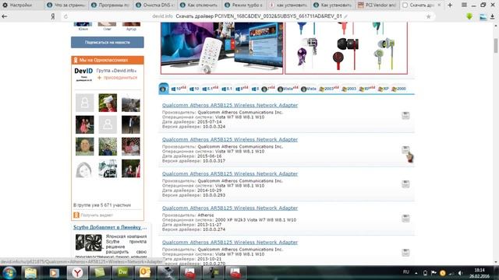Image resolution: width=499 pixels, height=280 pixels.
Task: Filter drivers by Windows XP 32-bit
Action: tap(384, 89)
